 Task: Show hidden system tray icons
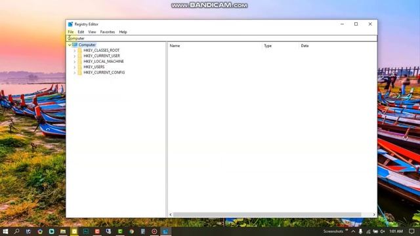(x=353, y=231)
